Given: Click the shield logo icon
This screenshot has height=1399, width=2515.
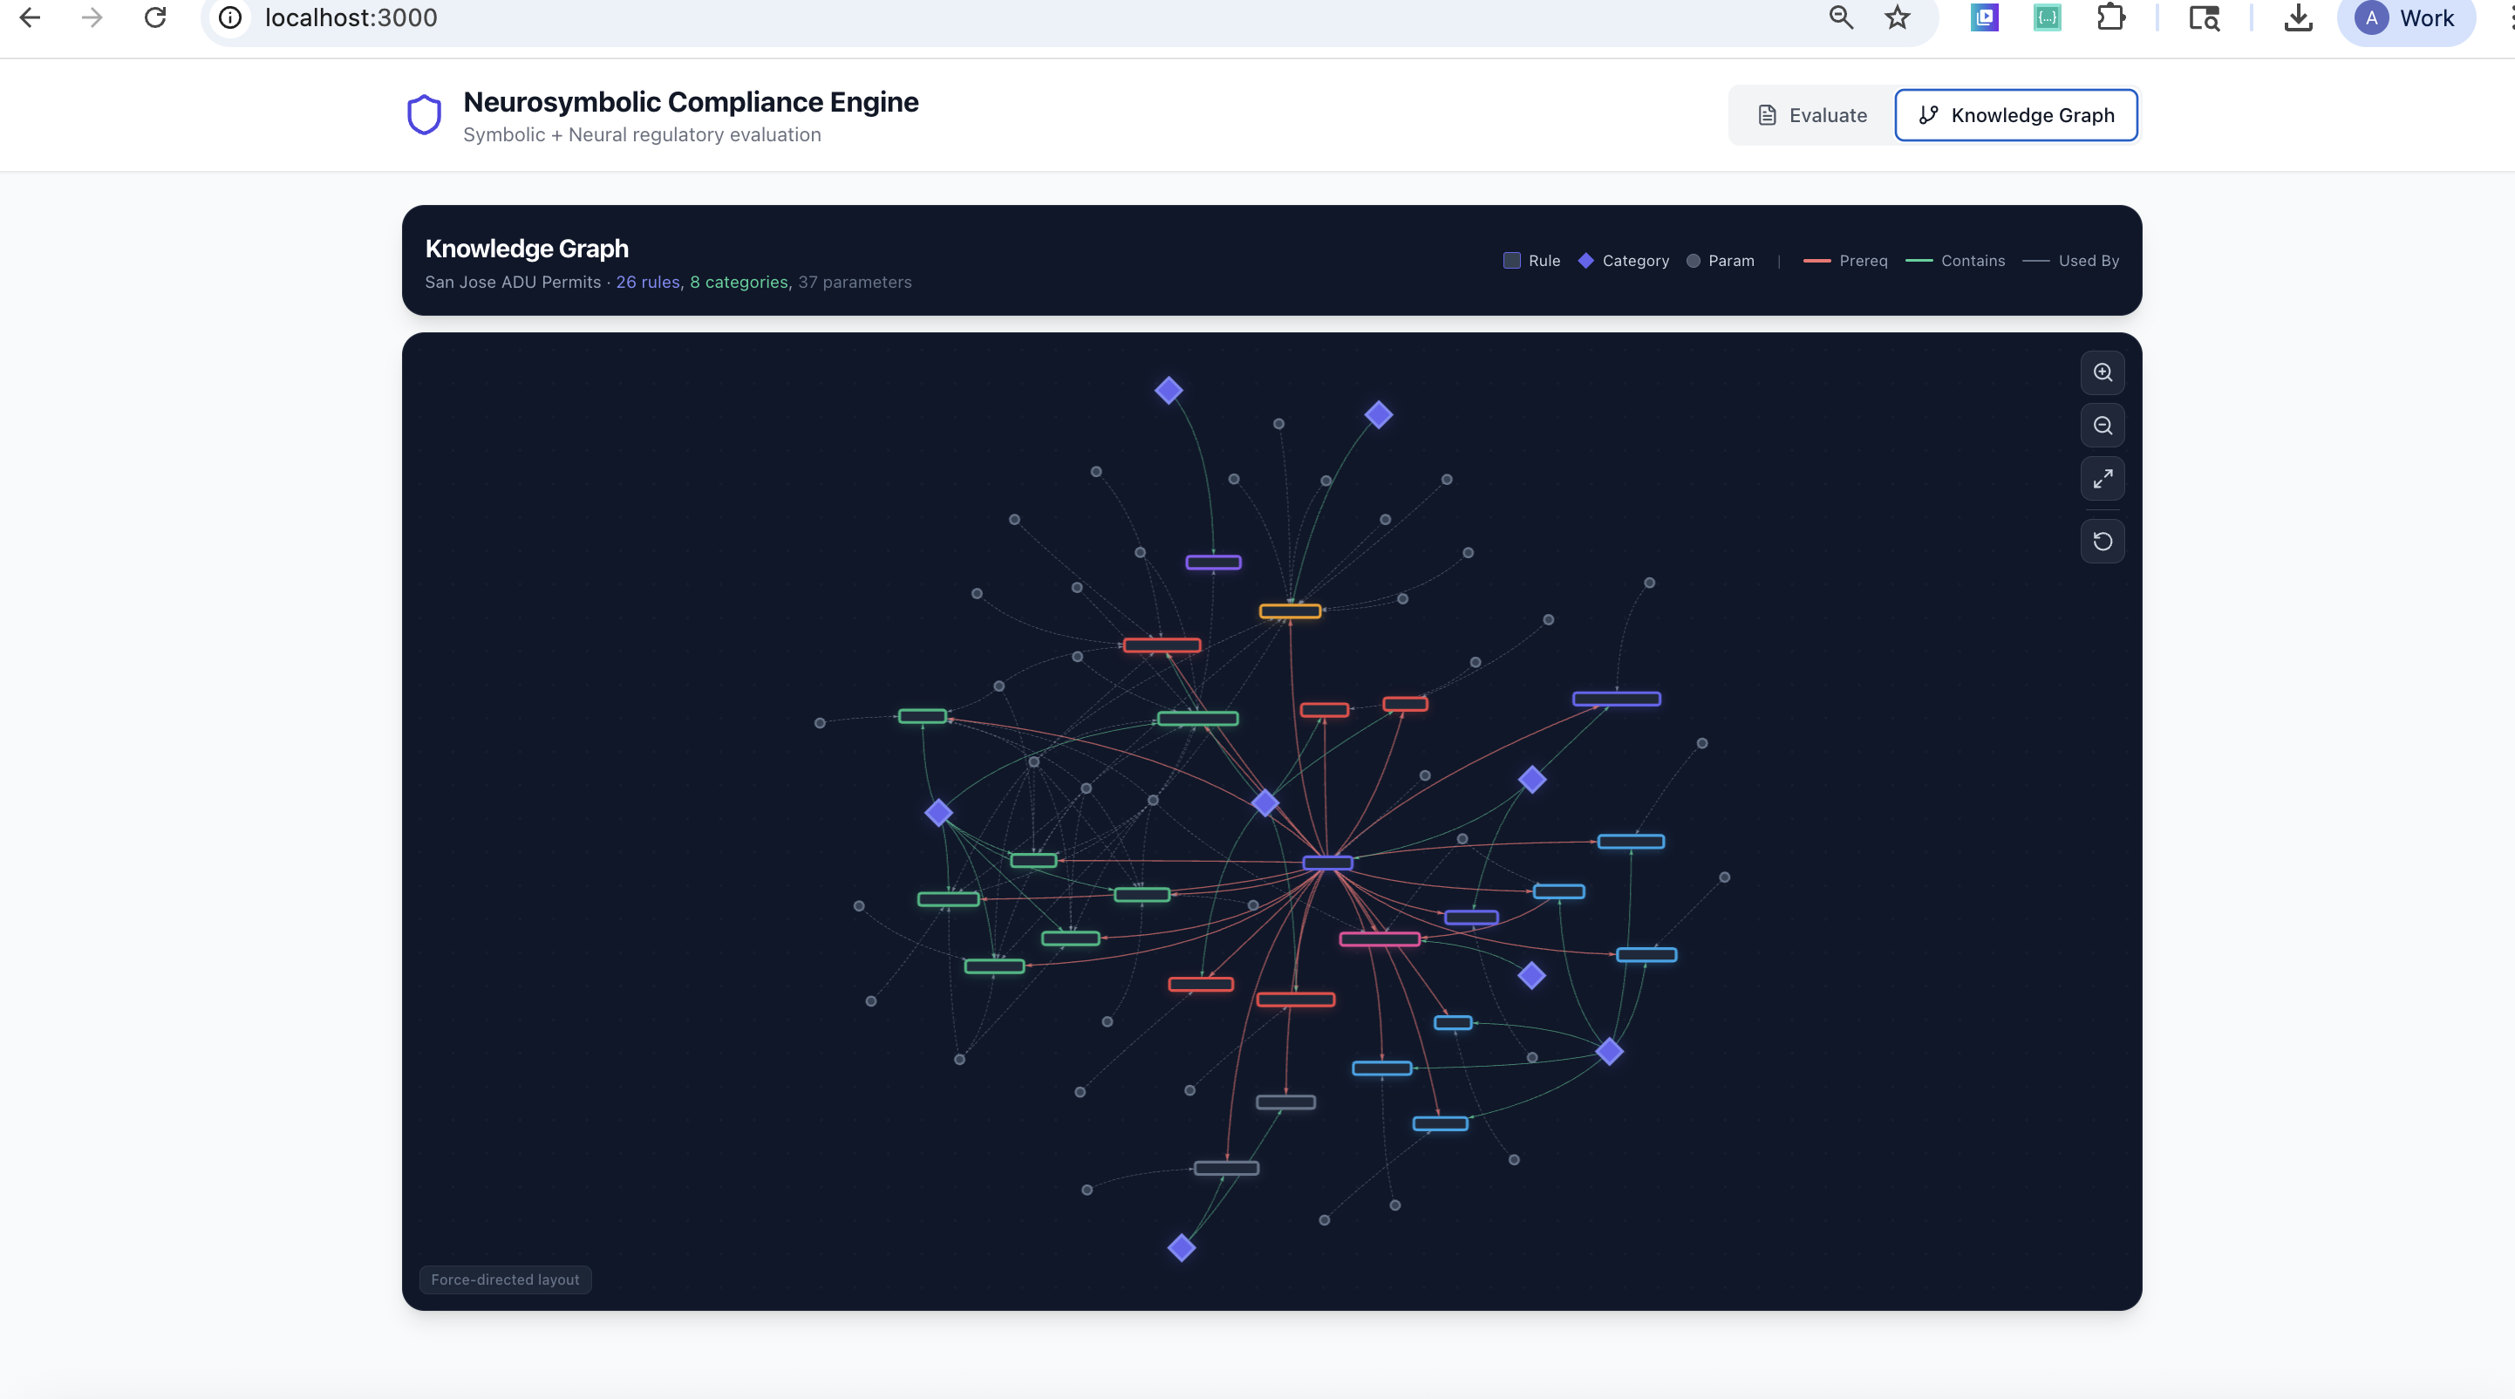Looking at the screenshot, I should [424, 115].
